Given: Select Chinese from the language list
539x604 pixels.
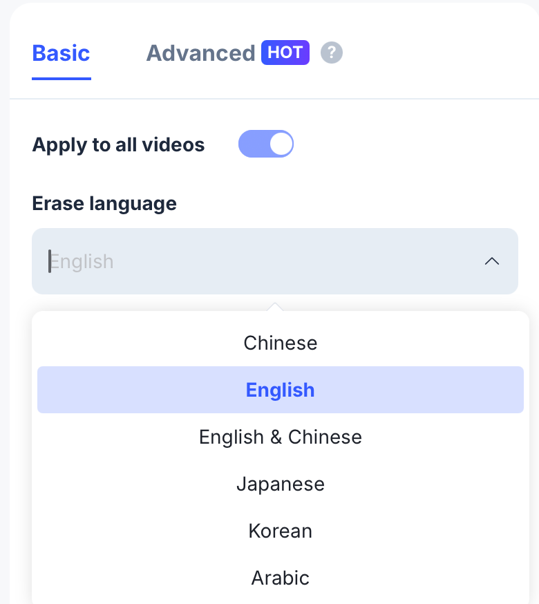Looking at the screenshot, I should [x=280, y=343].
